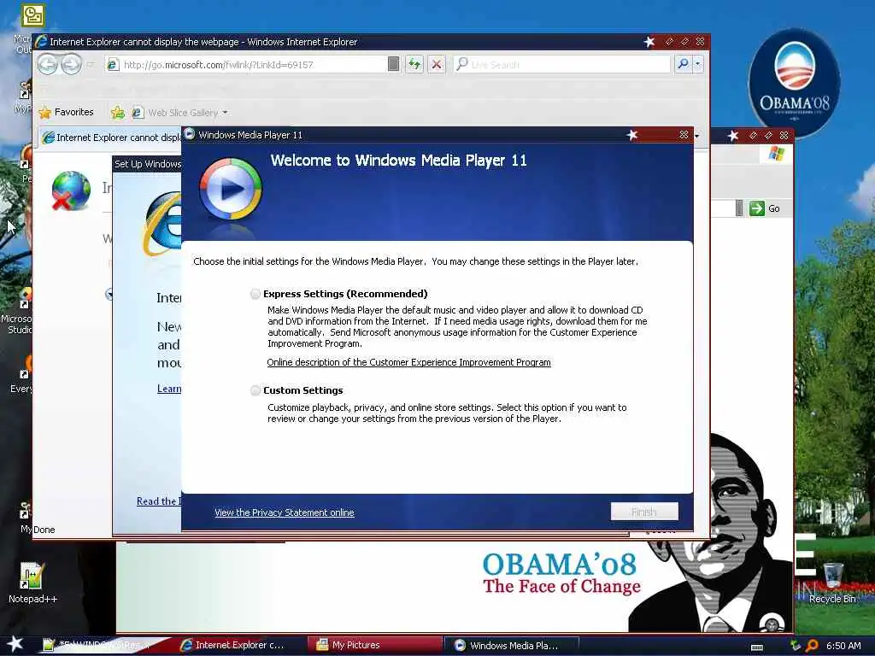Screen dimensions: 875x656
Task: Open the Notepad++ desktop shortcut
Action: tap(32, 583)
